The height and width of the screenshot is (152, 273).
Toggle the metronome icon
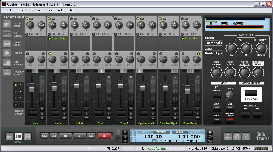click(x=210, y=132)
